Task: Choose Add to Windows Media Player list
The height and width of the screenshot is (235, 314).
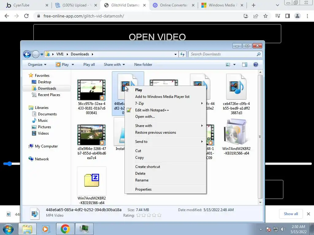Action: pyautogui.click(x=165, y=97)
